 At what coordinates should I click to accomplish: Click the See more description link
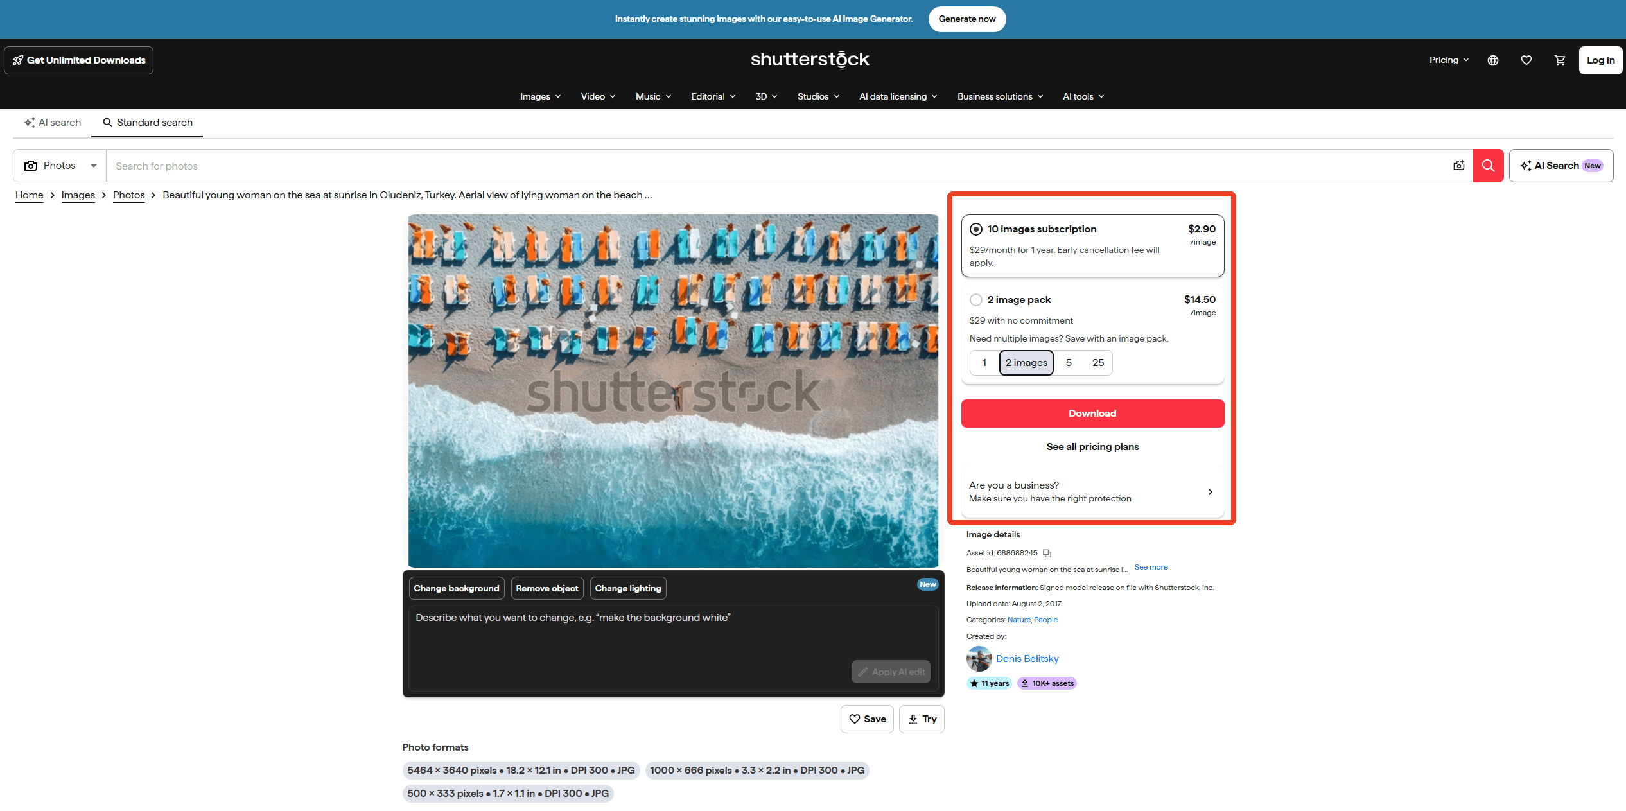(x=1151, y=568)
